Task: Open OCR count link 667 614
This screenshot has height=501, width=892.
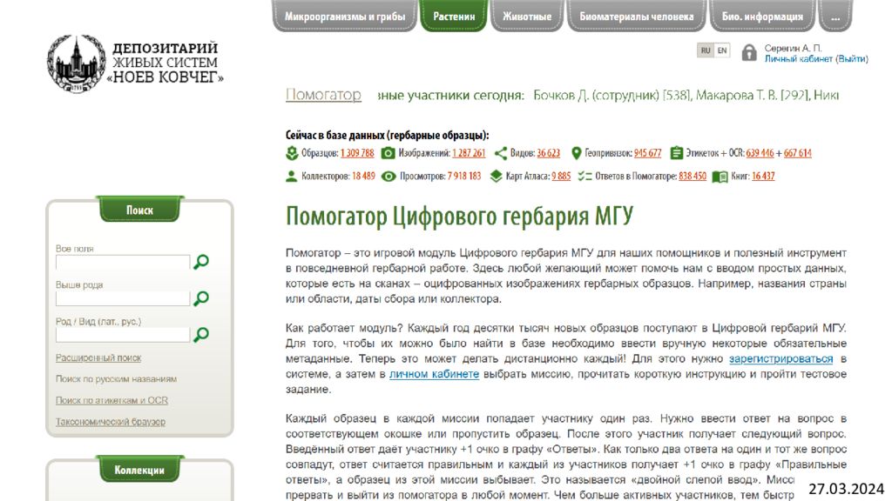Action: [x=798, y=153]
